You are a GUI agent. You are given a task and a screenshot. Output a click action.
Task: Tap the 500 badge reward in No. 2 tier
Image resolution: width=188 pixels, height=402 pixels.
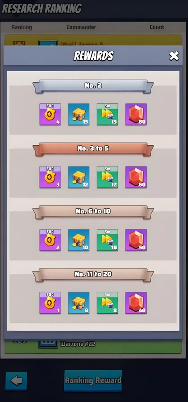tap(50, 114)
